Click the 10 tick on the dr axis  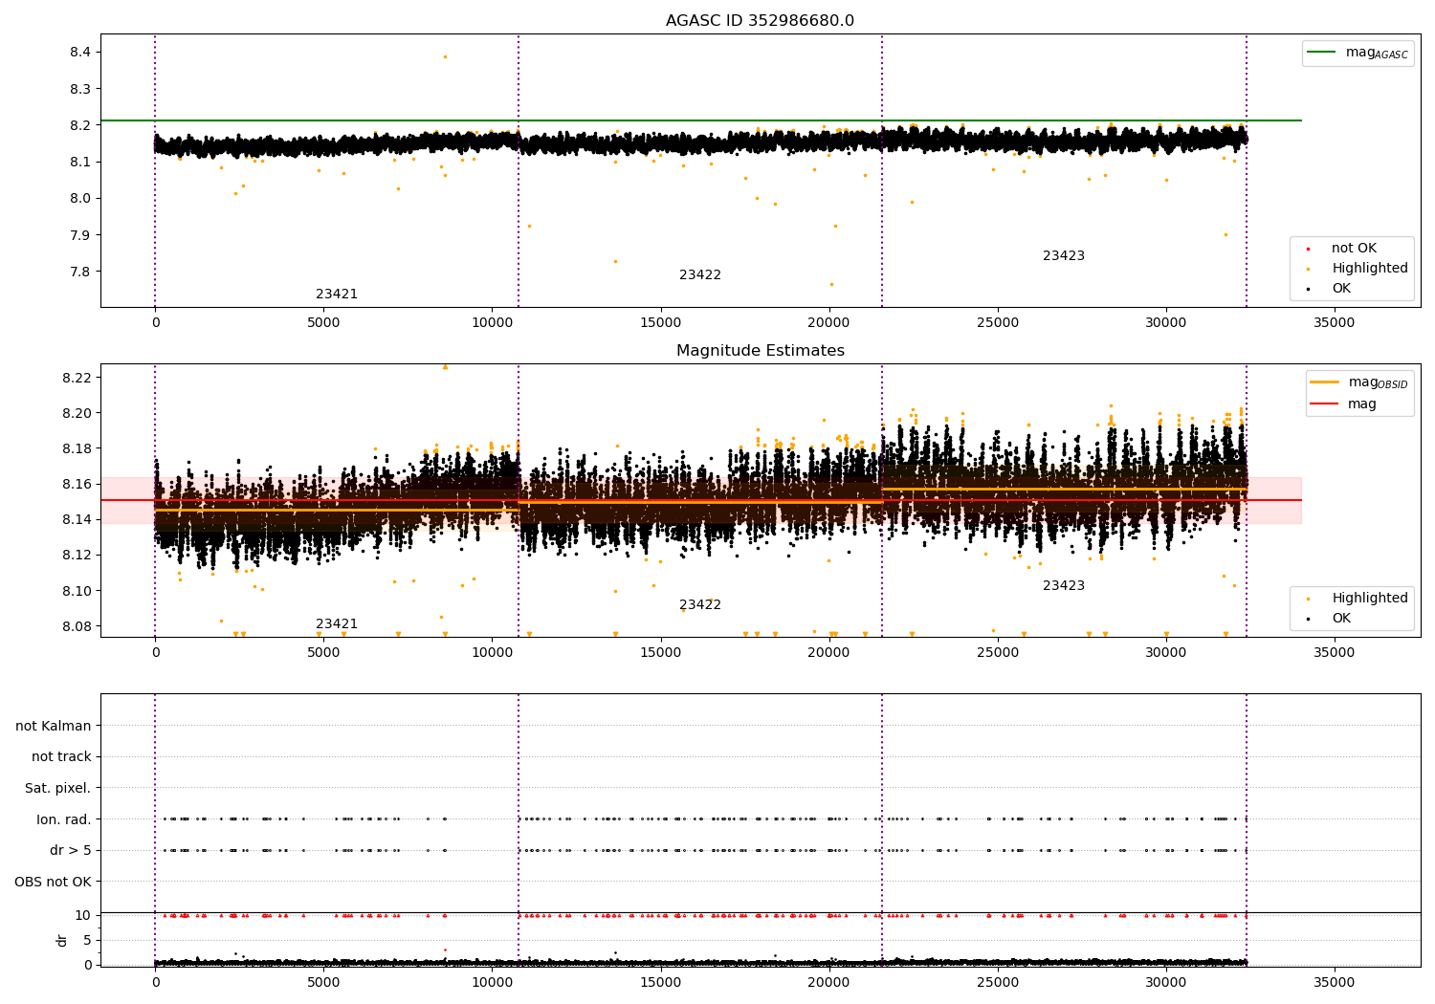tap(83, 915)
